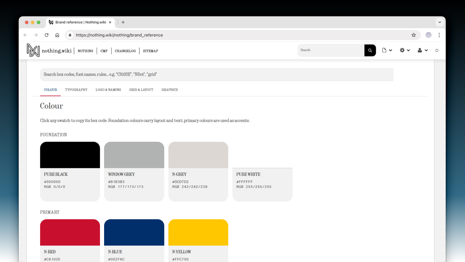Image resolution: width=465 pixels, height=262 pixels.
Task: Select the Brand reference browser tab
Action: [x=80, y=22]
